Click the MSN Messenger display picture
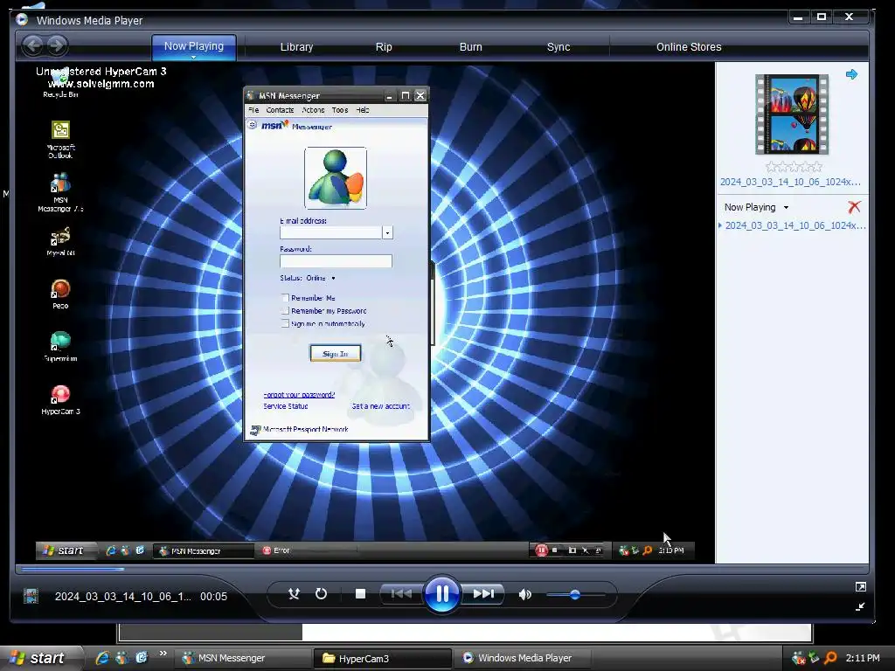Image resolution: width=895 pixels, height=671 pixels. pyautogui.click(x=336, y=178)
